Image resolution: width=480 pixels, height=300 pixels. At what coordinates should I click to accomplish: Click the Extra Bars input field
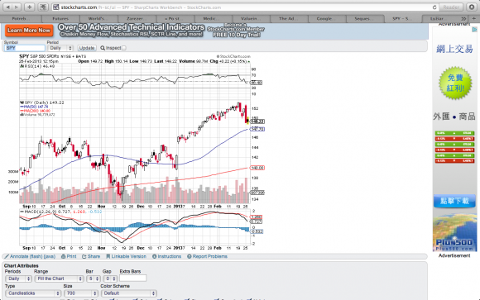(133, 279)
